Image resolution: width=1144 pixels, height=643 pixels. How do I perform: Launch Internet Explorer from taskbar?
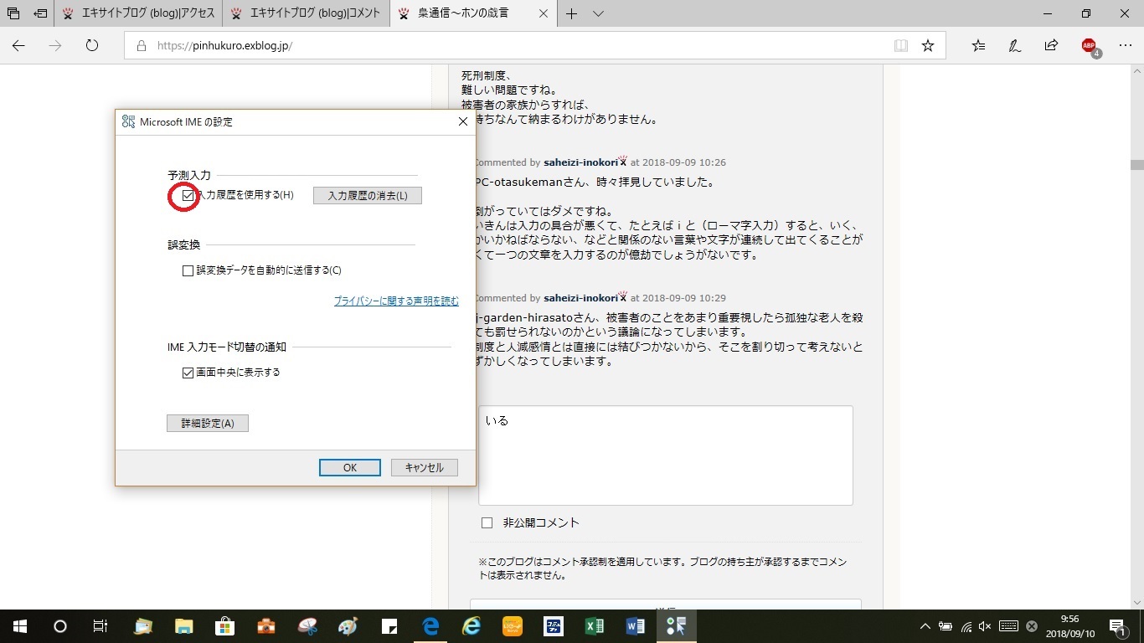pyautogui.click(x=472, y=626)
